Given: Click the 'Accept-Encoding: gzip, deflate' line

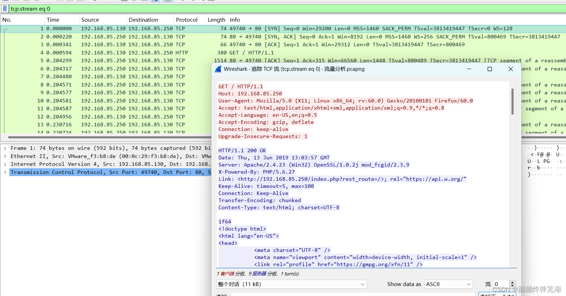Looking at the screenshot, I should click(x=266, y=122).
